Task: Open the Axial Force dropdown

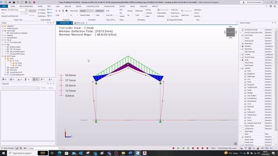Action: 186,15
